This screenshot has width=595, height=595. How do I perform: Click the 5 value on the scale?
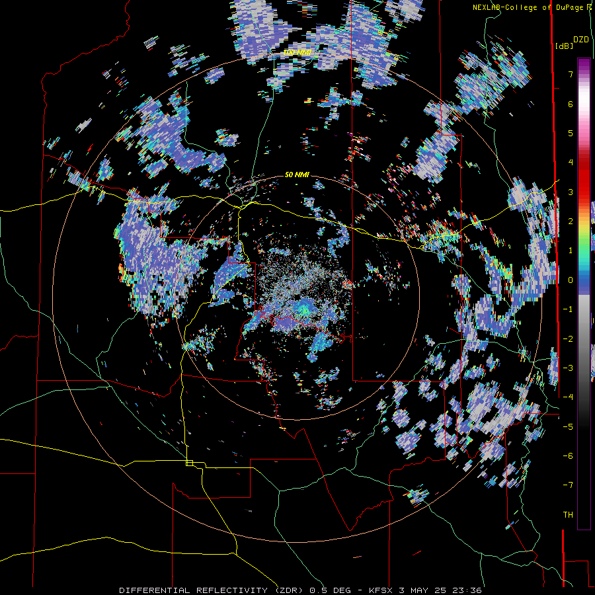coord(571,133)
